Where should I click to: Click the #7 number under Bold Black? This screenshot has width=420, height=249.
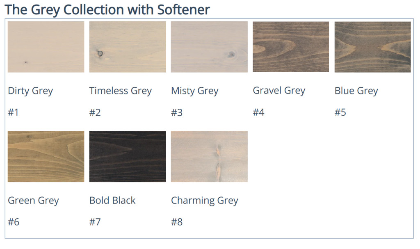[x=95, y=222]
